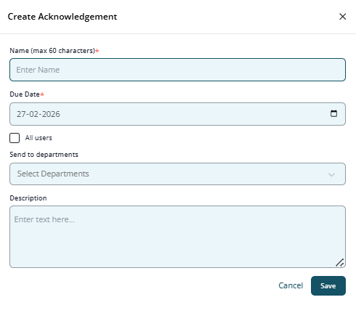Save the new acknowledgement
356x321 pixels.
click(x=328, y=285)
